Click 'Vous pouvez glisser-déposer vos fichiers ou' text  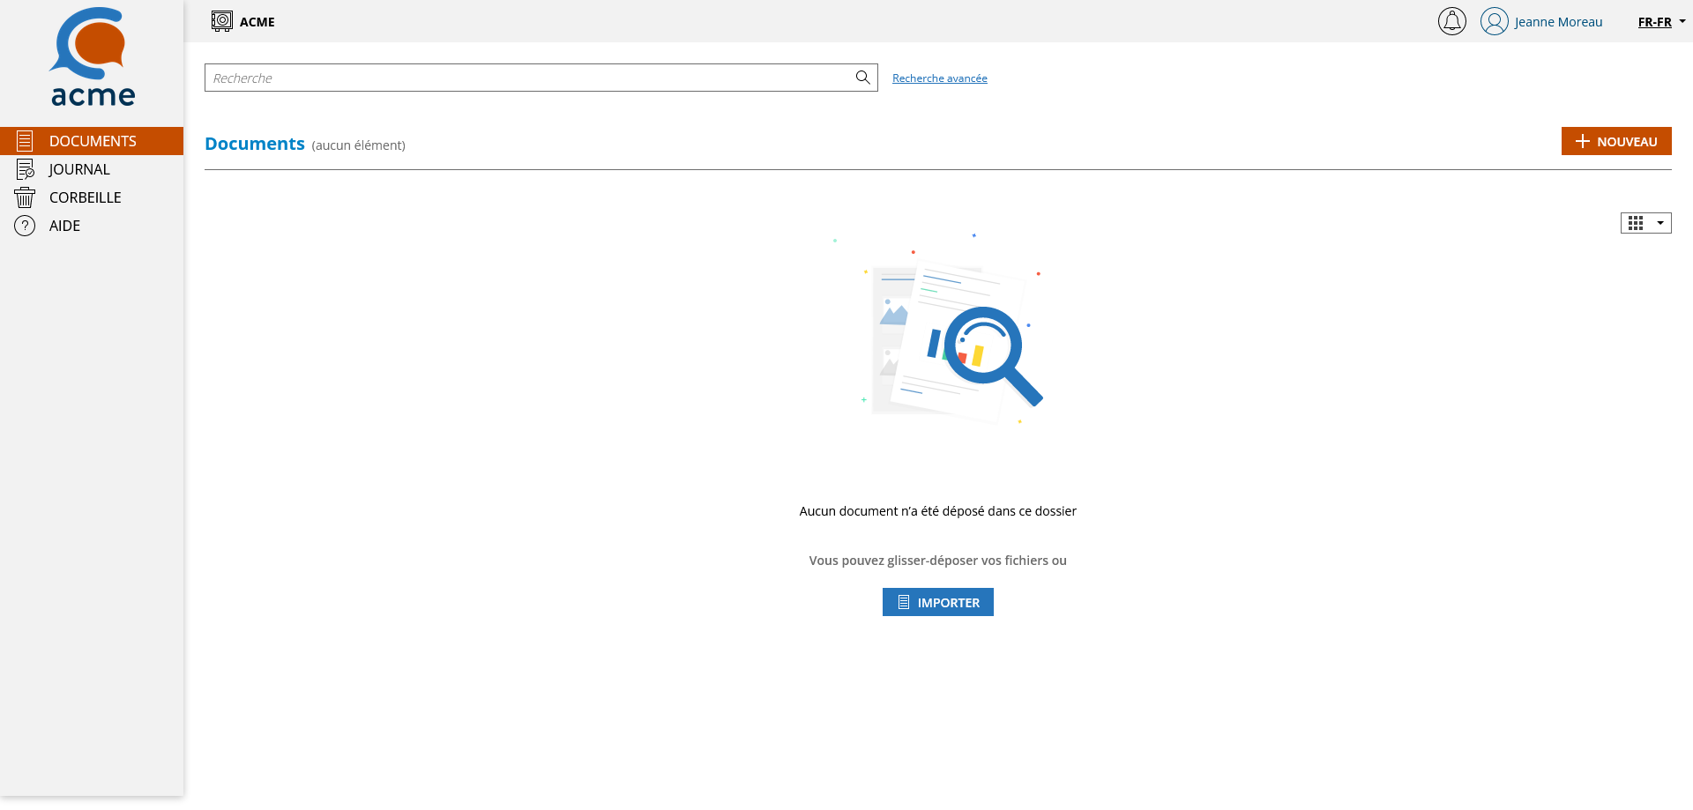click(937, 561)
